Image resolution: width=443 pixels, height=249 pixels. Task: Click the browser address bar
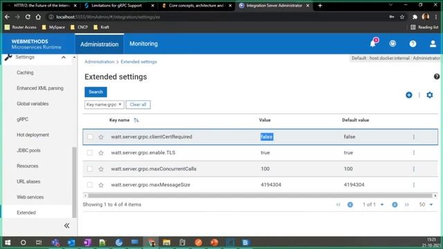[217, 17]
